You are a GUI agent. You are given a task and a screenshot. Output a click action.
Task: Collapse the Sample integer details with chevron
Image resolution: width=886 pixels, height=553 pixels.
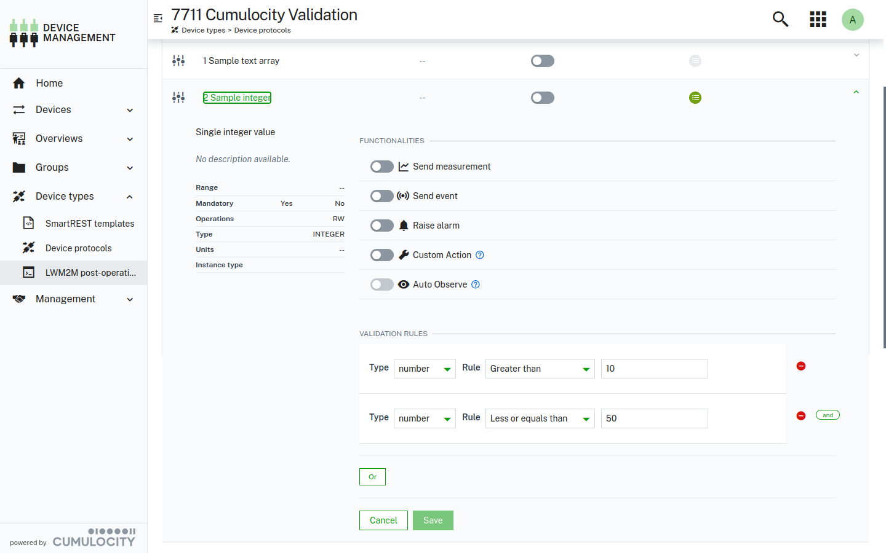coord(856,92)
